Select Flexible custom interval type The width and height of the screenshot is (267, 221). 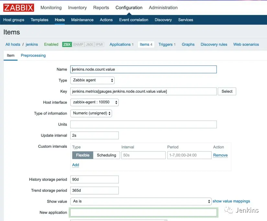click(83, 155)
